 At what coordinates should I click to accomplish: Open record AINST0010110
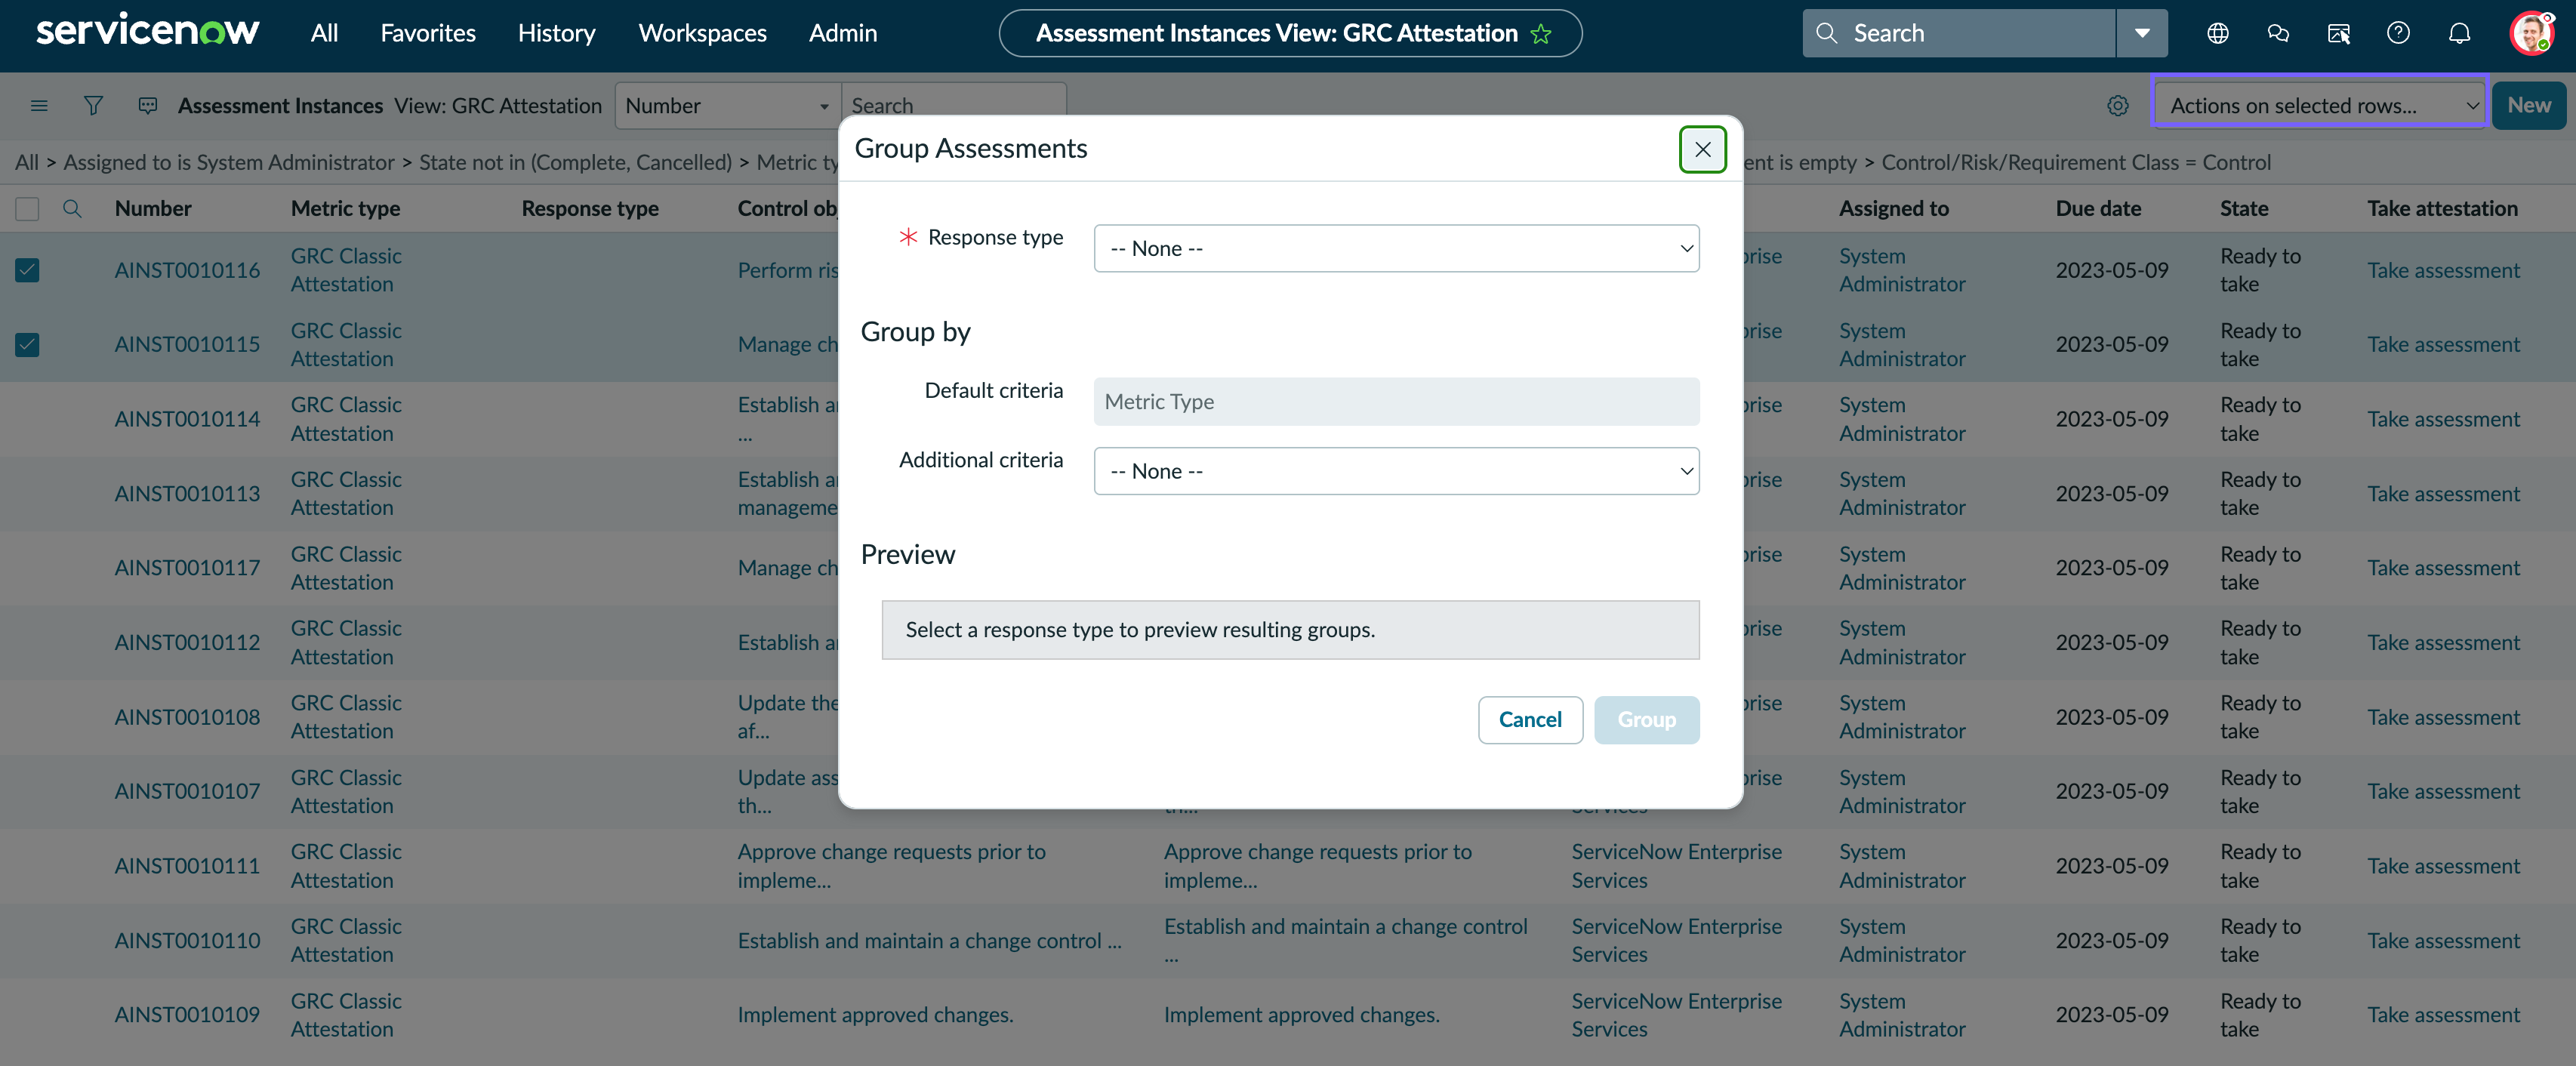187,941
